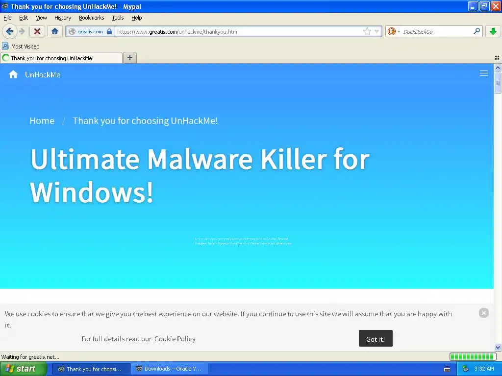Image resolution: width=502 pixels, height=376 pixels.
Task: Dismiss cookie banner with the round X
Action: 484,313
